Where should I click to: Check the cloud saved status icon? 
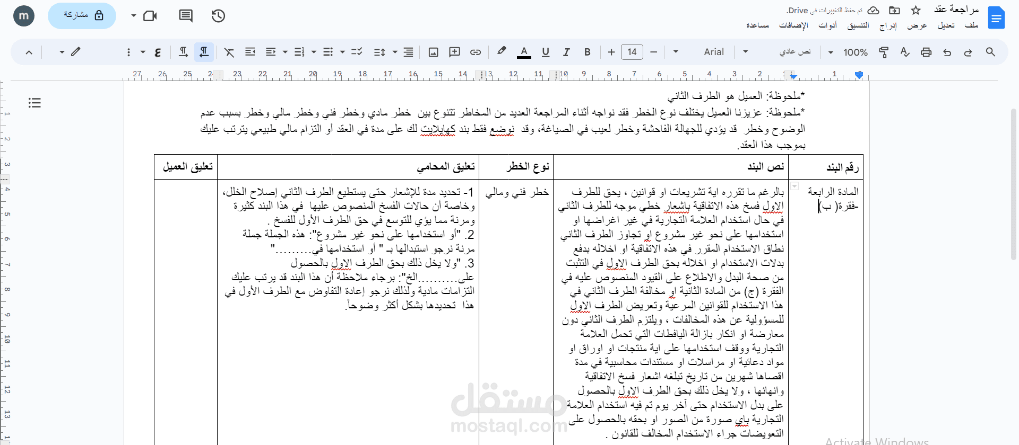click(x=874, y=10)
